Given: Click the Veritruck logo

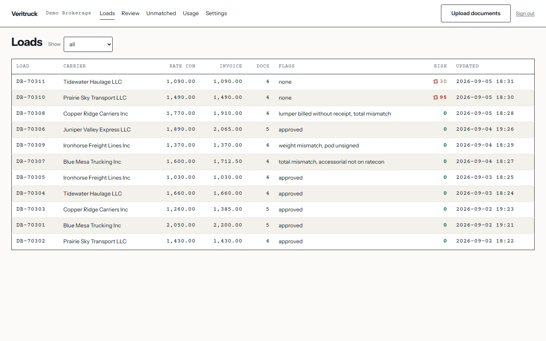Looking at the screenshot, I should pos(25,14).
